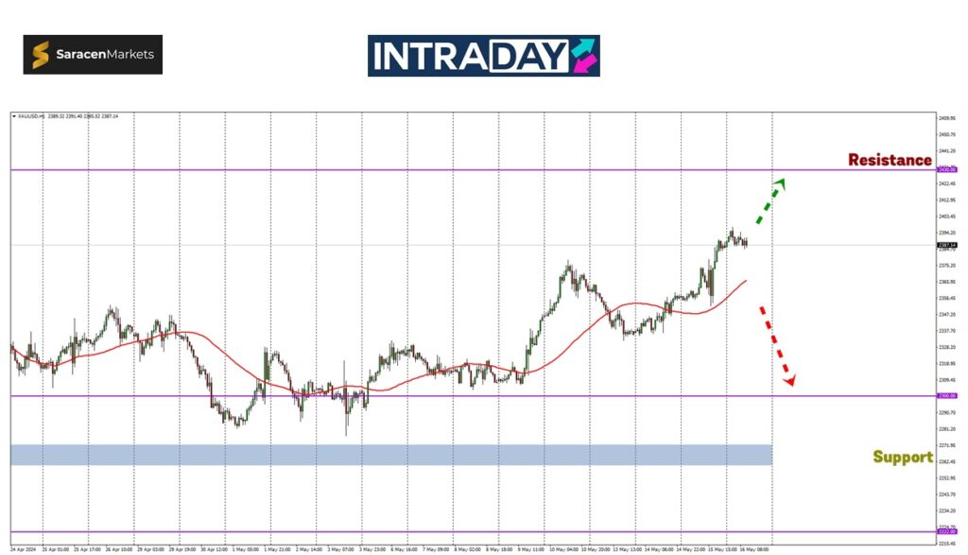
Task: Click the Resistance label
Action: point(889,160)
